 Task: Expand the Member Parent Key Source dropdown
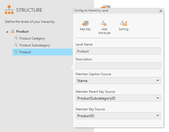point(158,98)
